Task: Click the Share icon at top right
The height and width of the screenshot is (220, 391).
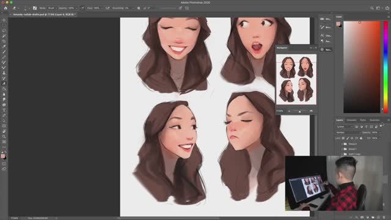Action: tap(387, 8)
